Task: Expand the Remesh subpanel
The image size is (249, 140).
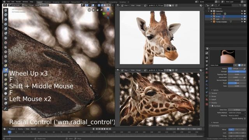Action: (216, 122)
